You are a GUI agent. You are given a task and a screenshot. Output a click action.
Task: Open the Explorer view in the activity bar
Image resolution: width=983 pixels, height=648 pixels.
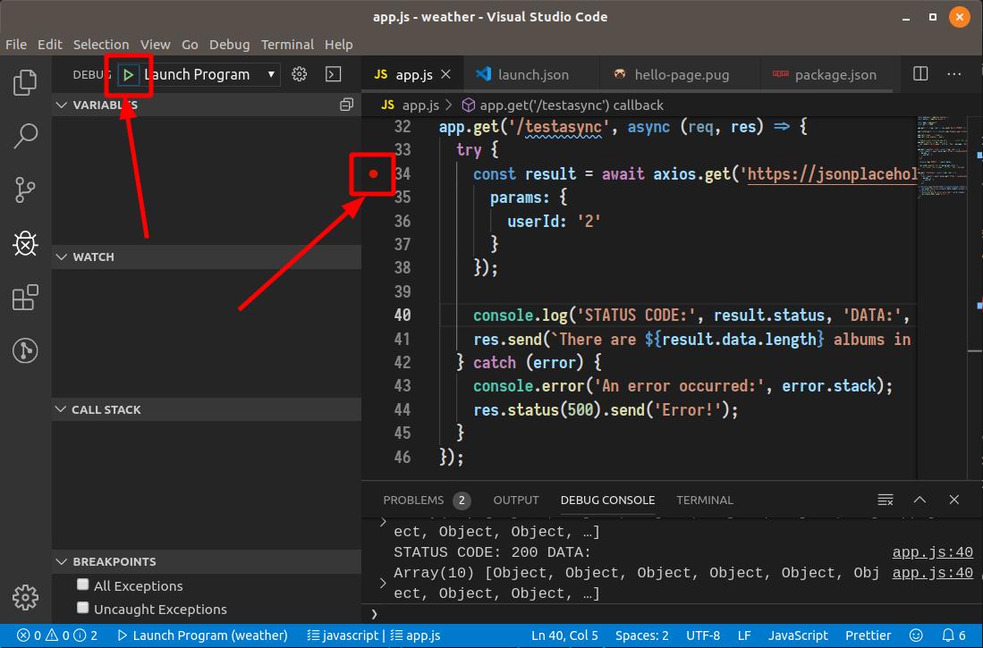(24, 82)
